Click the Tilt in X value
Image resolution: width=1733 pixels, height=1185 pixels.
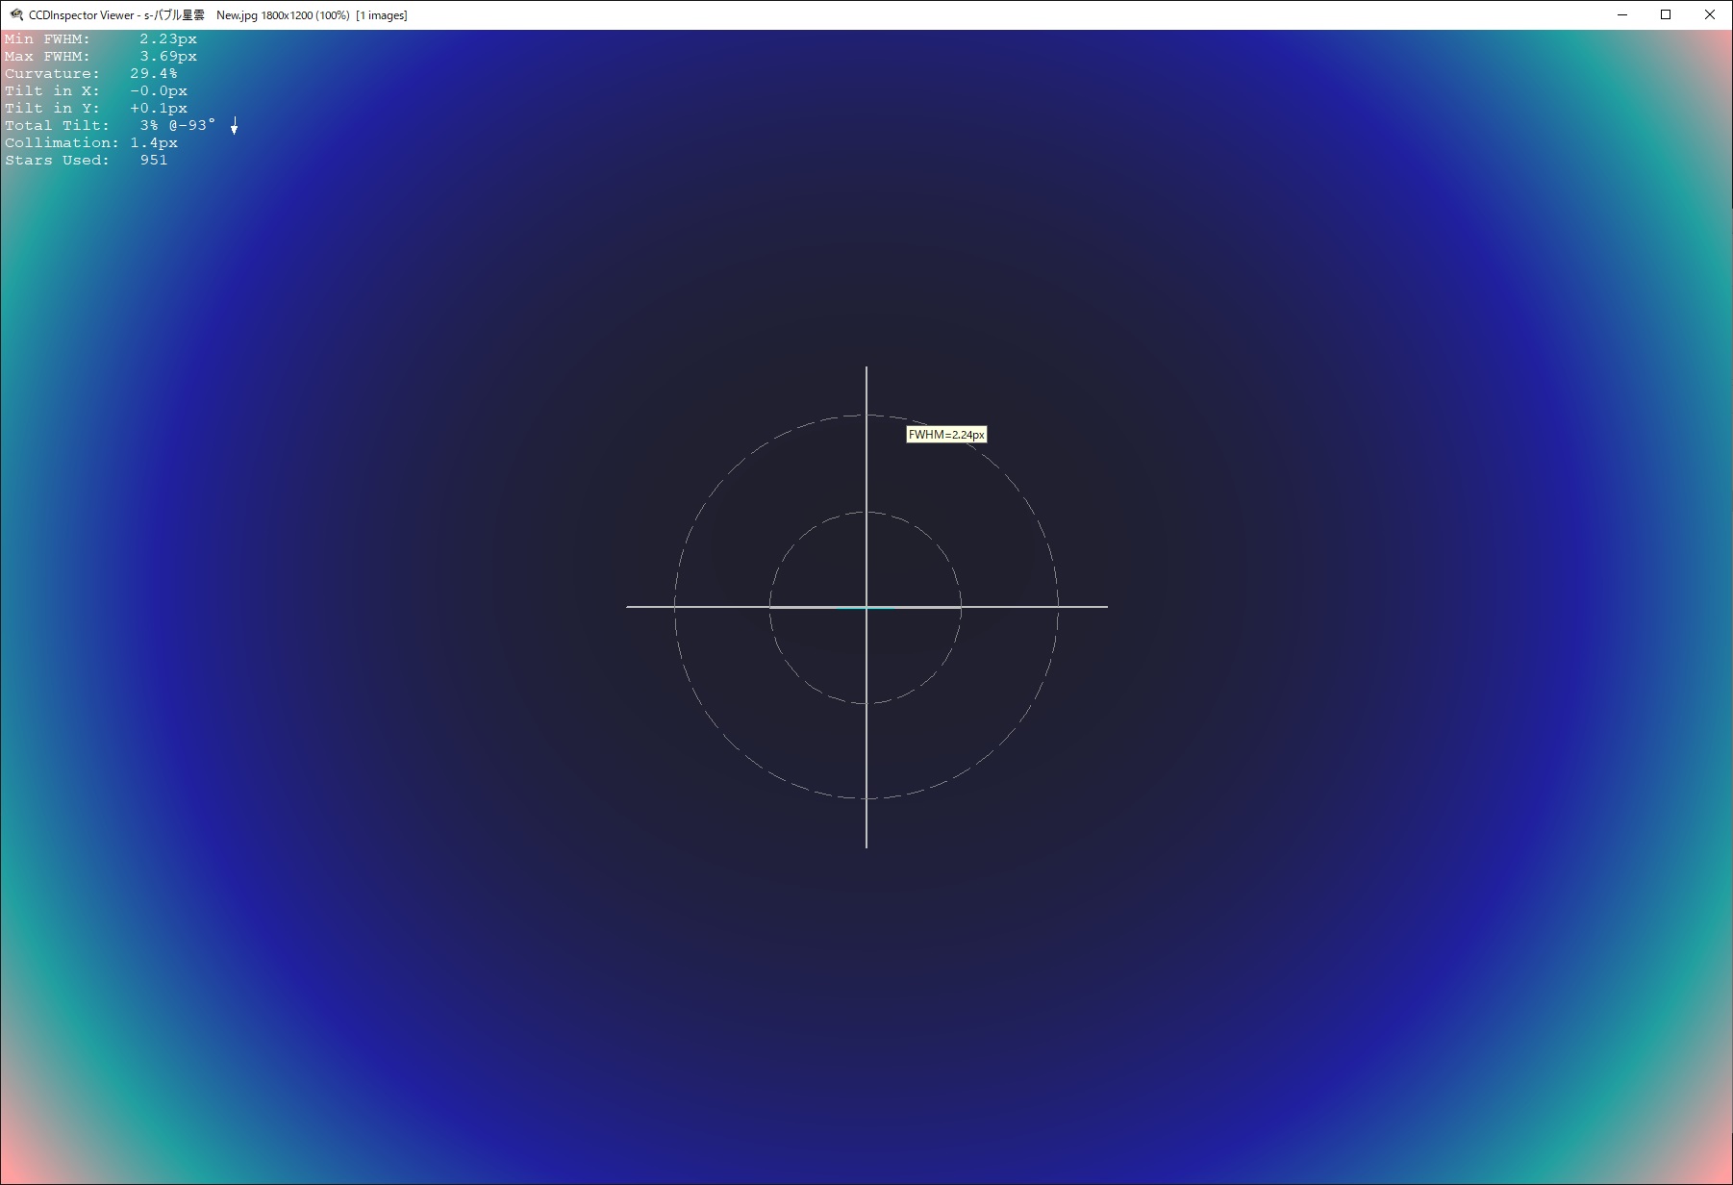point(159,91)
